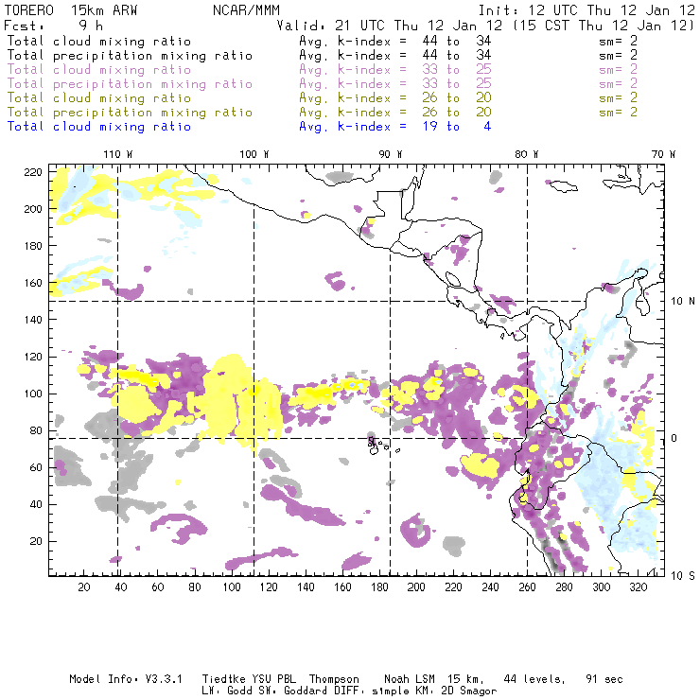This screenshot has width=700, height=700.
Task: Click the '90 W' longitude label
Action: [x=390, y=154]
